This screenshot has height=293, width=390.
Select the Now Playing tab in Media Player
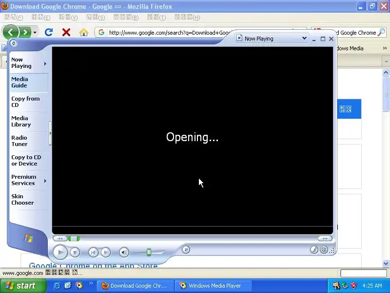[x=21, y=63]
